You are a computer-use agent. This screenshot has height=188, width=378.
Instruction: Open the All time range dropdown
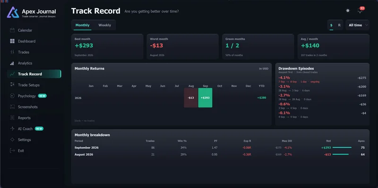coord(358,25)
